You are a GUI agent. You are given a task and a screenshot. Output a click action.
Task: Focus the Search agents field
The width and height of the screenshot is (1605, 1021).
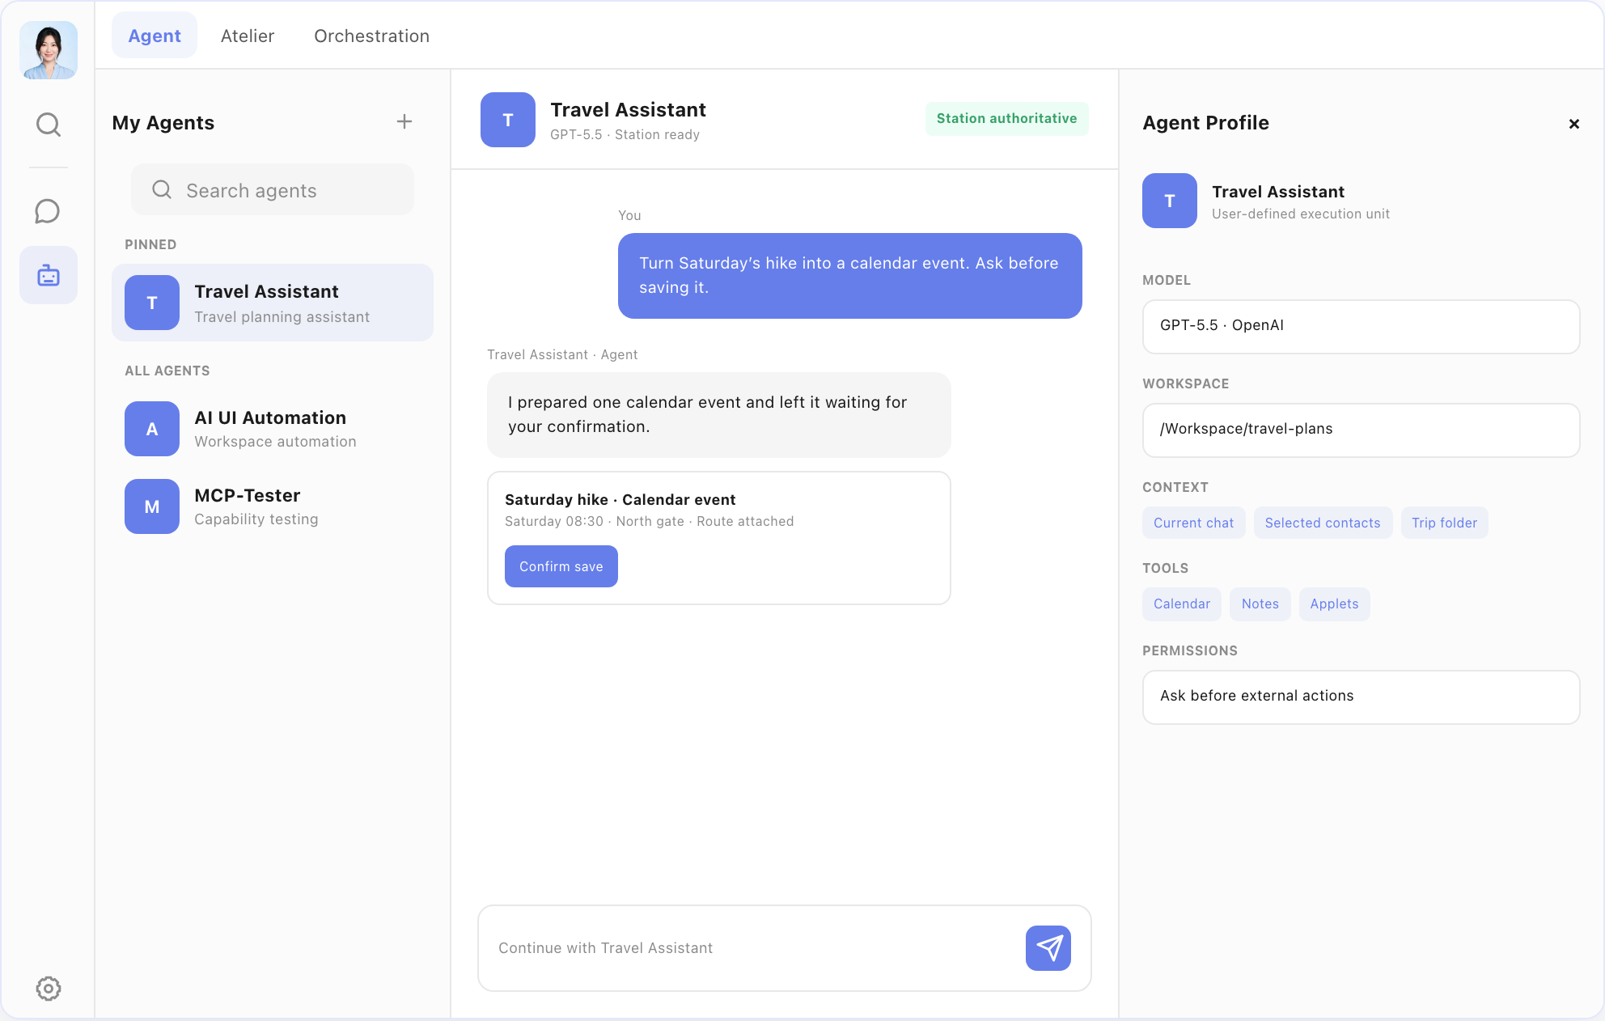[273, 190]
